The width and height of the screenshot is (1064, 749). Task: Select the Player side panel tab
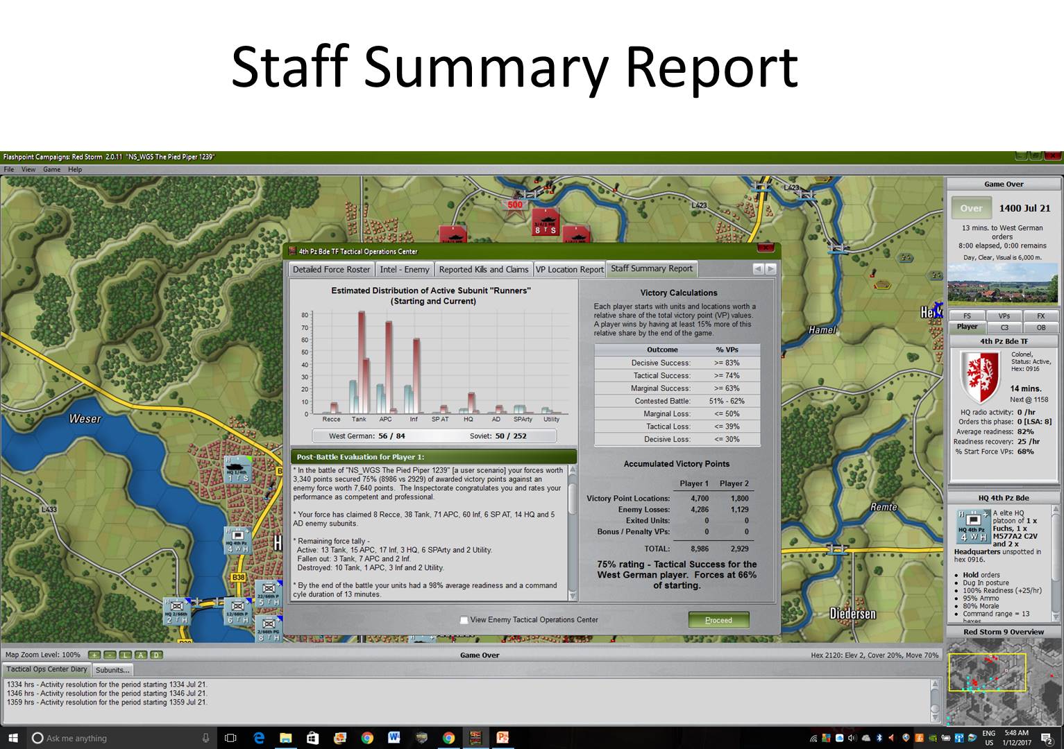(967, 327)
